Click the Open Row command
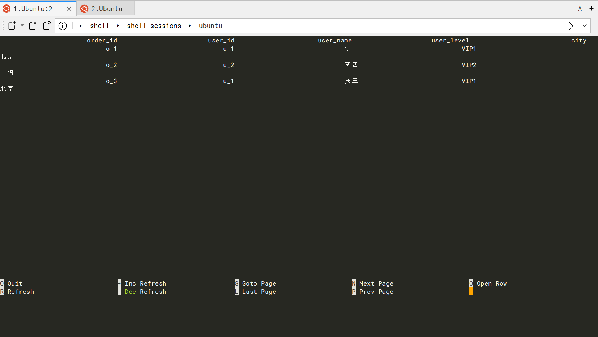Image resolution: width=598 pixels, height=337 pixels. (492, 283)
